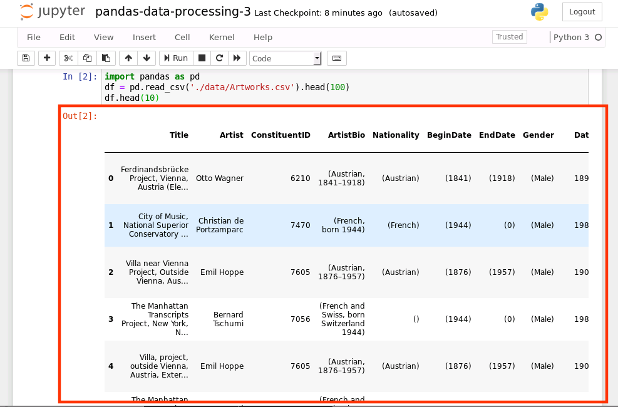Click the ConstituentID column header
Viewport: 618px width, 407px height.
(x=281, y=135)
